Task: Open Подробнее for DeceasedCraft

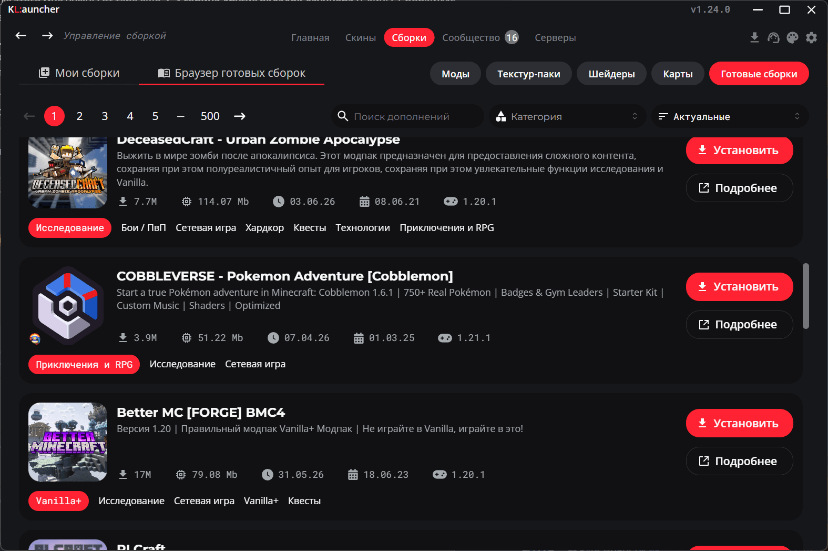Action: 739,188
